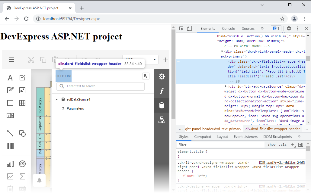Switch to the Console tab

coord(228,29)
